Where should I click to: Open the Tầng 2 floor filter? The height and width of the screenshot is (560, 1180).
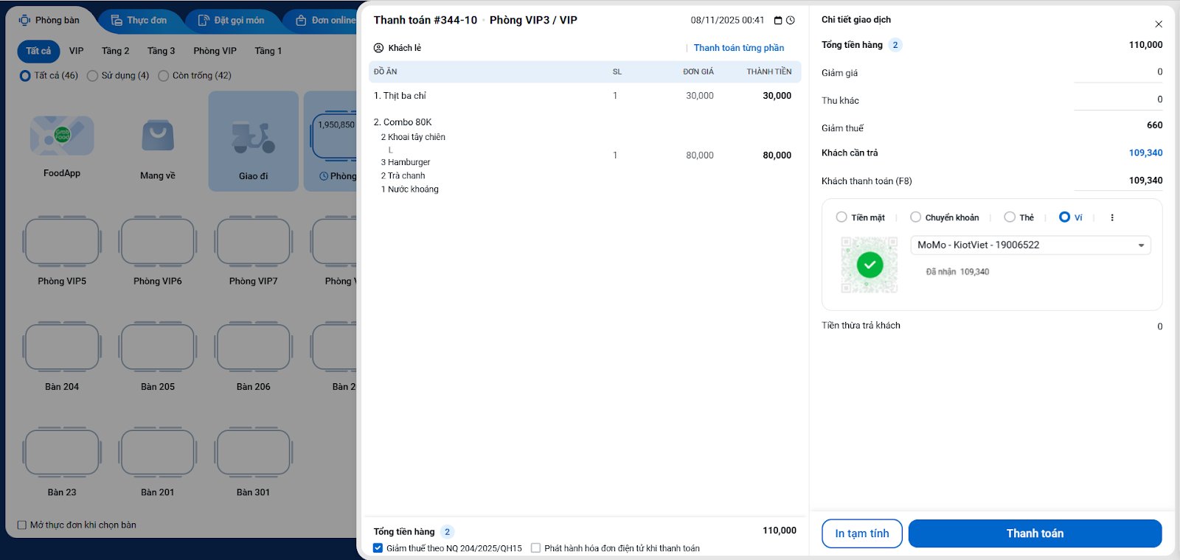pyautogui.click(x=115, y=51)
